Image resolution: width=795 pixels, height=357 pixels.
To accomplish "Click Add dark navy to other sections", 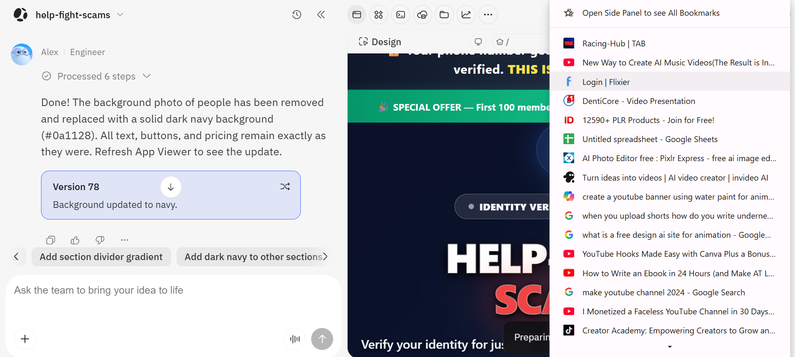I will pos(253,257).
